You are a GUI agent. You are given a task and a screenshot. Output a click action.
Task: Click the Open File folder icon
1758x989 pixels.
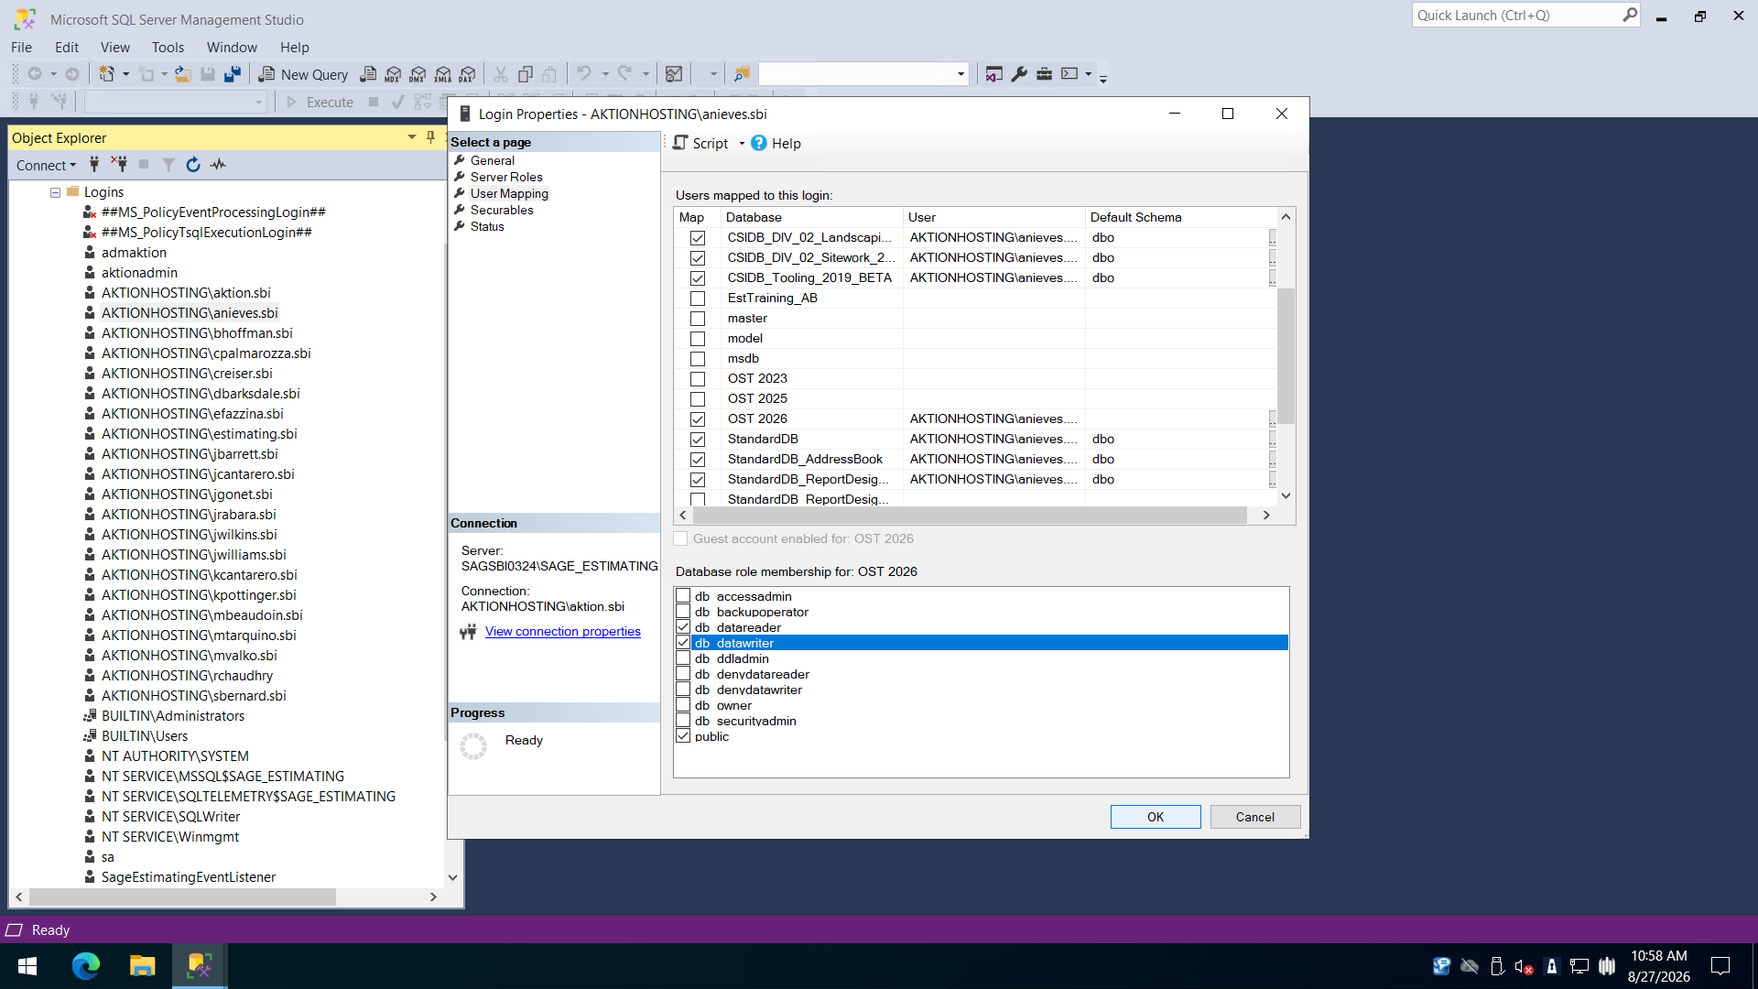183,74
